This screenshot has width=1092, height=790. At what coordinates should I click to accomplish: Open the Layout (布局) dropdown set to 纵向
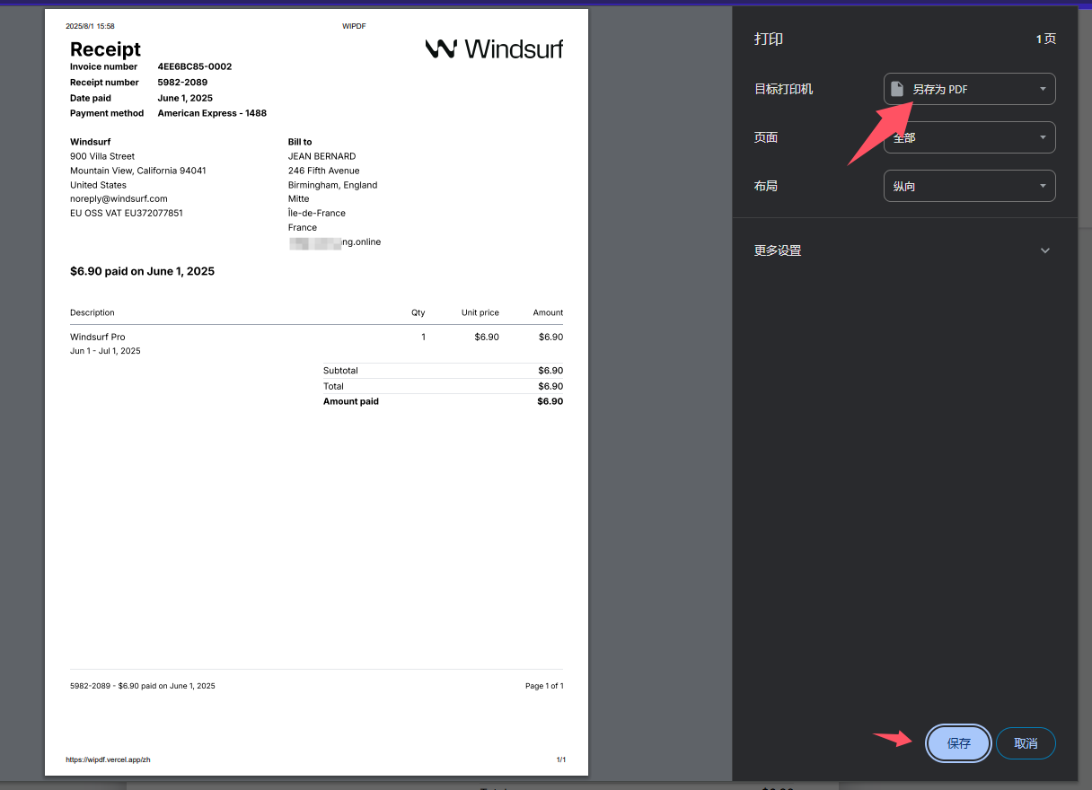tap(969, 186)
